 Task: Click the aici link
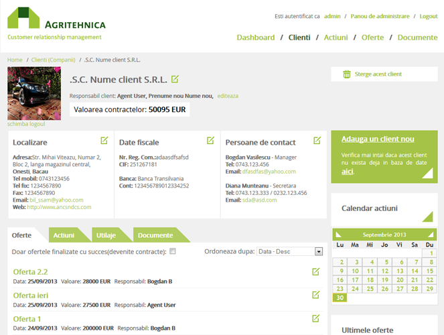pyautogui.click(x=347, y=172)
